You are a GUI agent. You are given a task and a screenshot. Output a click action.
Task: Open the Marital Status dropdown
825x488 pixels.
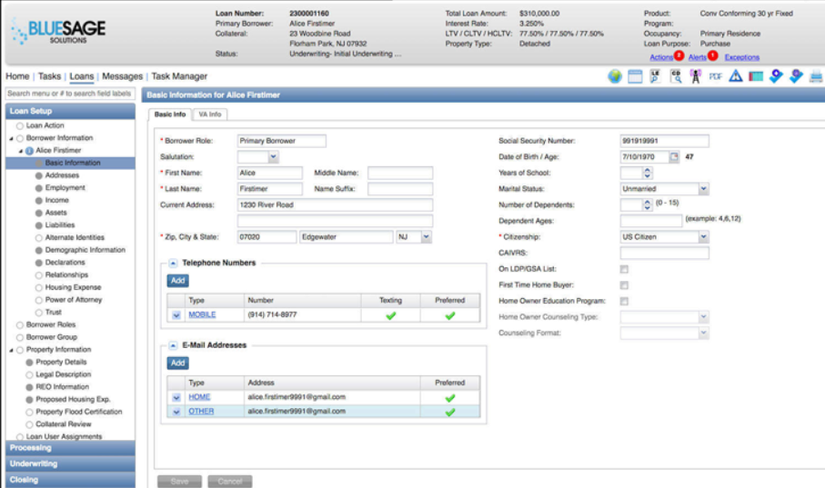coord(703,189)
